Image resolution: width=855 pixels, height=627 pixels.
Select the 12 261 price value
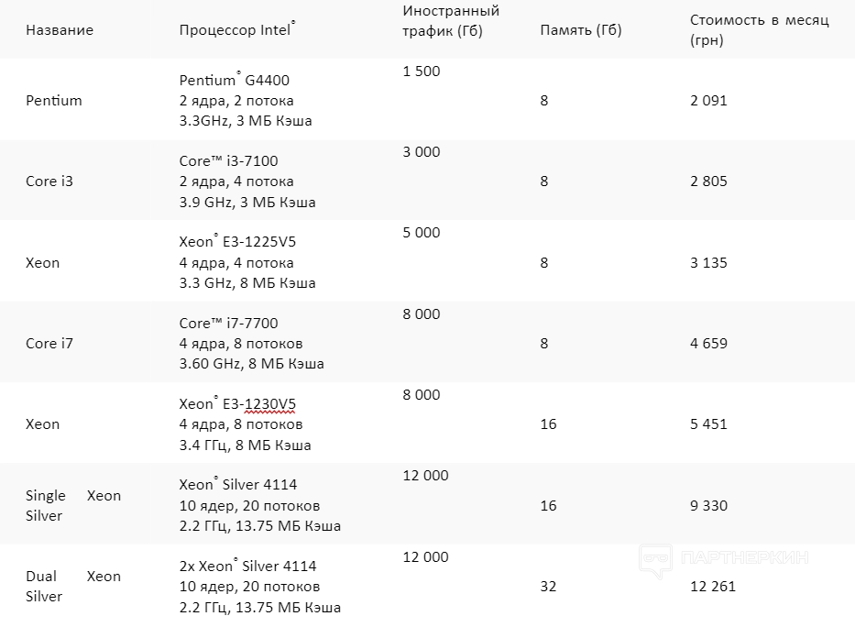tap(713, 587)
